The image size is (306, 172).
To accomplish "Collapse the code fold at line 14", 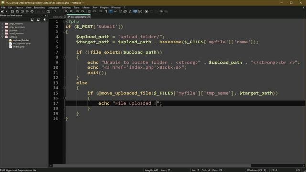I will (x=64, y=88).
